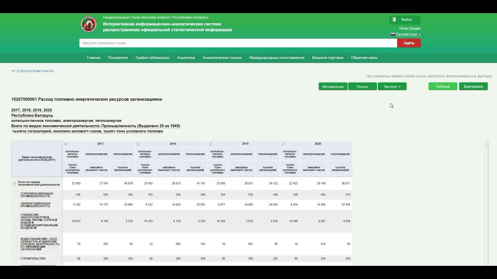The height and width of the screenshot is (279, 497).
Task: Open the Аналитика menu item
Action: (x=186, y=58)
